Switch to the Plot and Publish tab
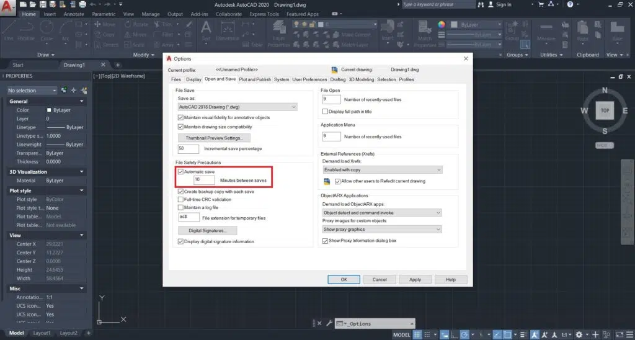 coord(255,79)
